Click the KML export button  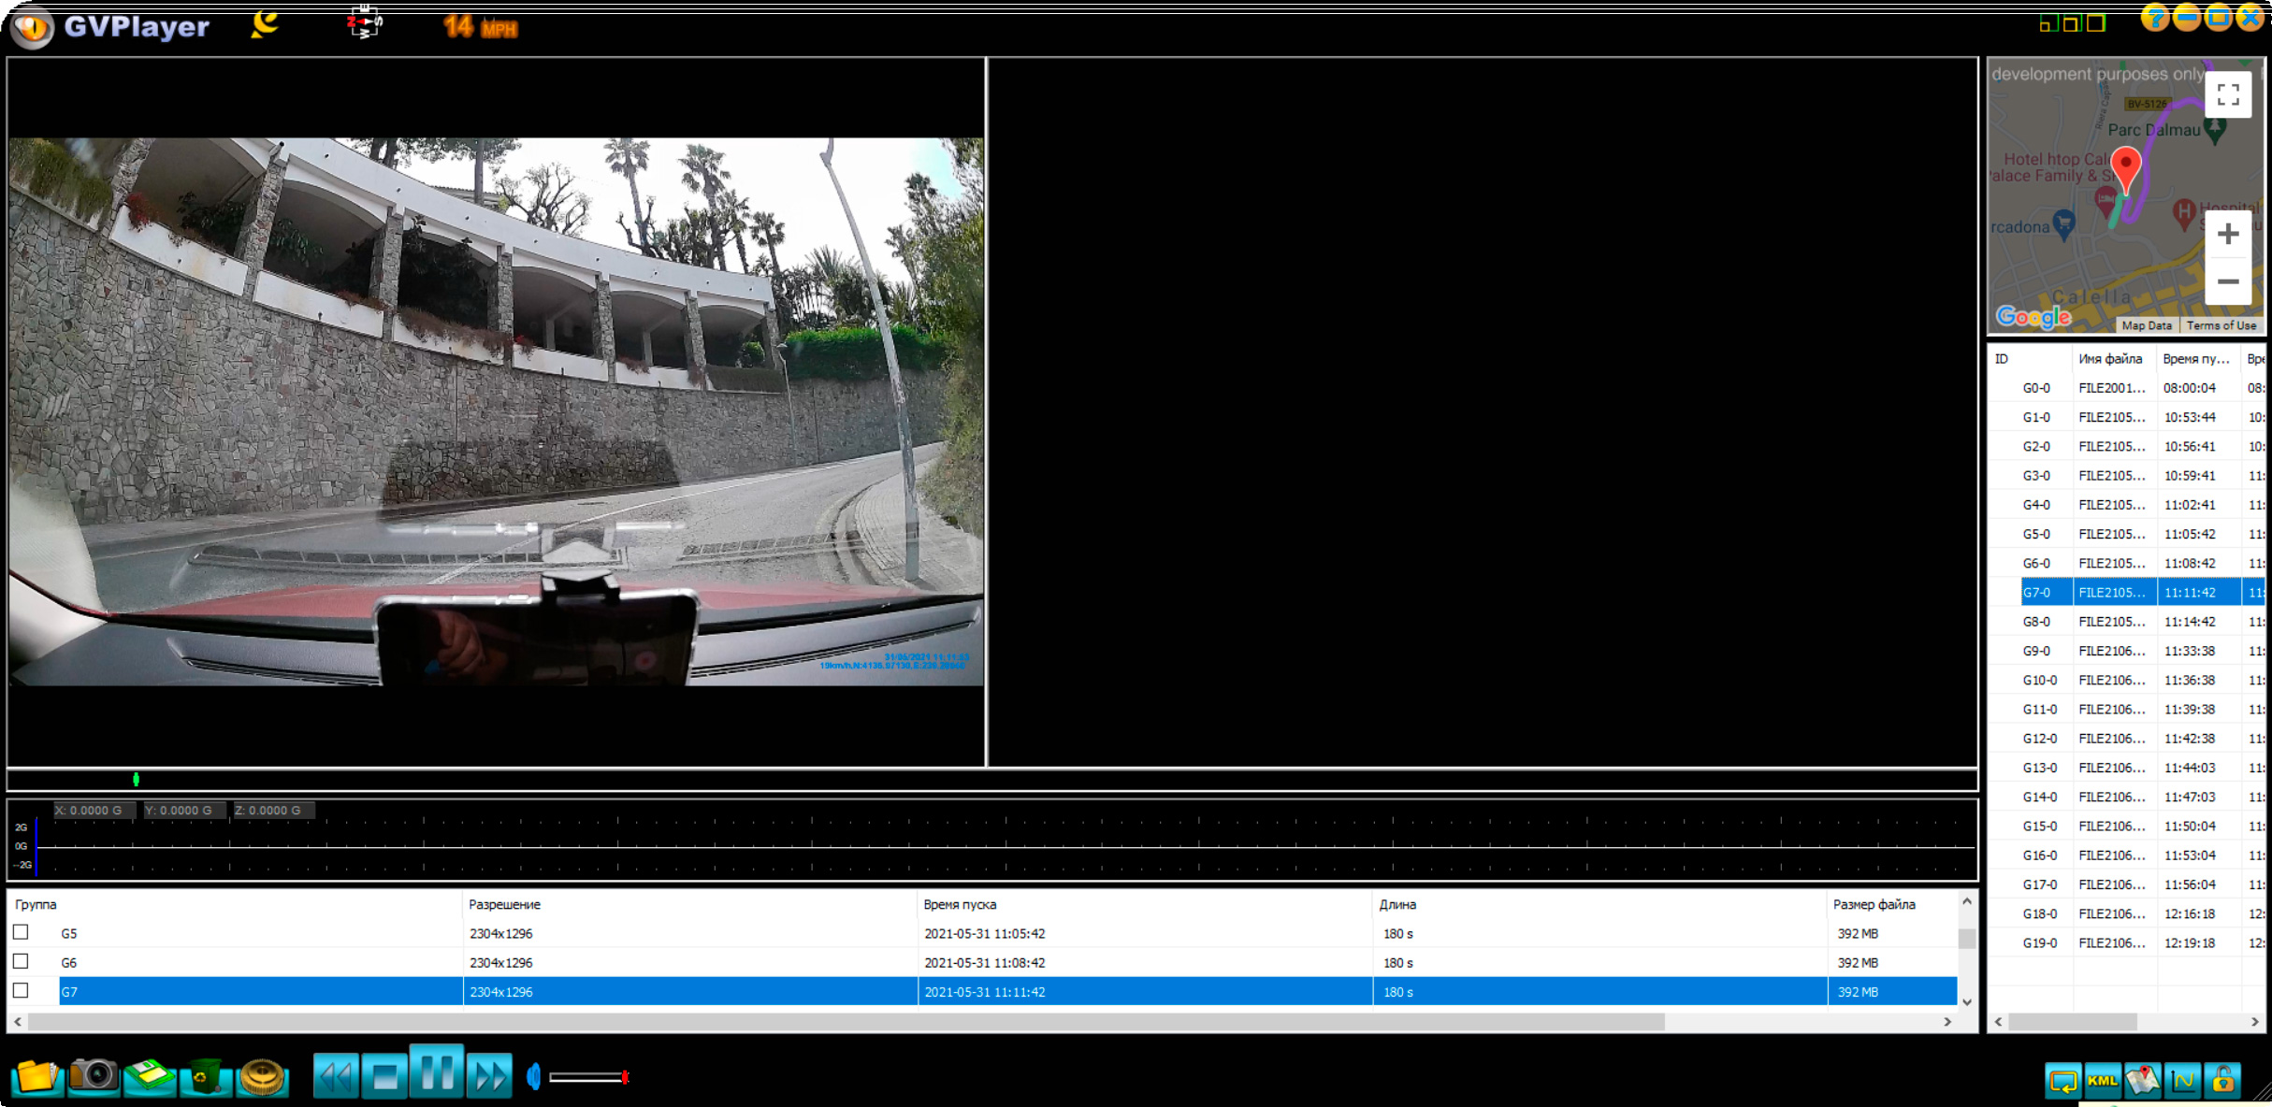[x=2103, y=1081]
